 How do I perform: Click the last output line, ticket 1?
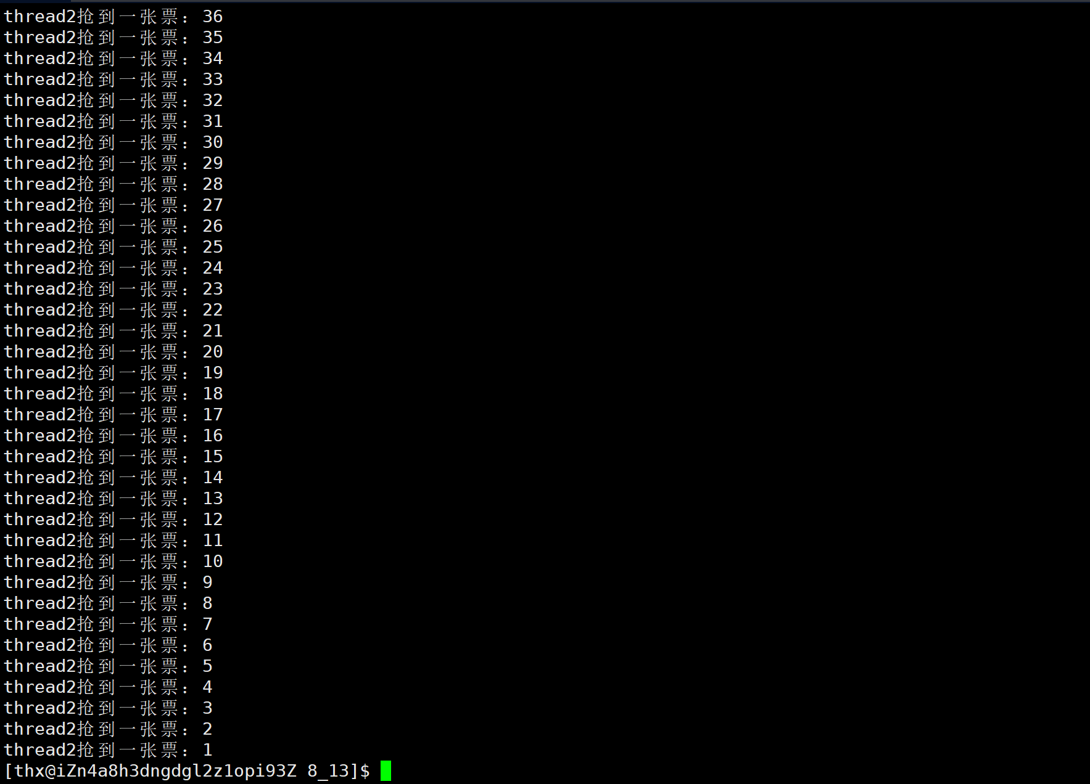pyautogui.click(x=109, y=750)
